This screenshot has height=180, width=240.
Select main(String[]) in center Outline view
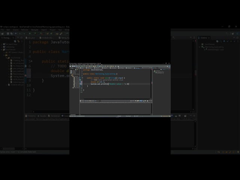click(x=160, y=73)
